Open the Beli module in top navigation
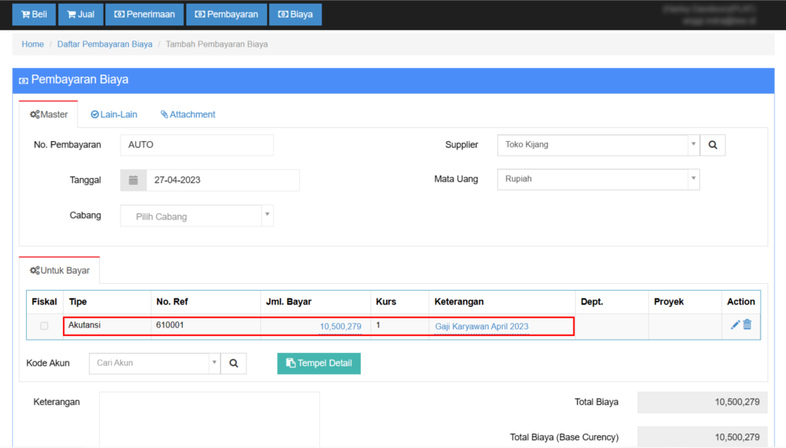The height and width of the screenshot is (448, 786). pos(34,14)
